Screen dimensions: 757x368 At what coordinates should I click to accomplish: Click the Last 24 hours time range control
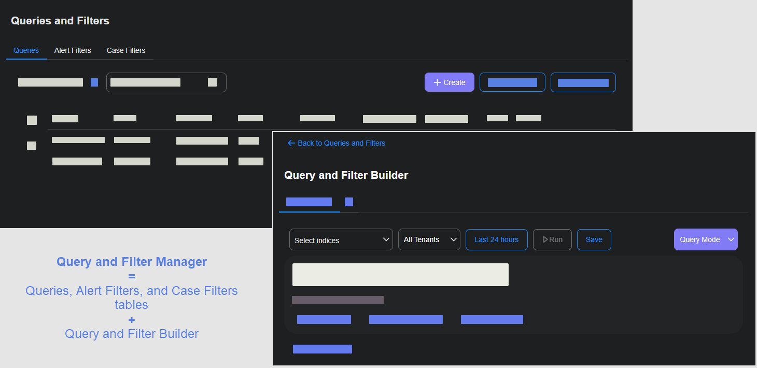click(496, 239)
